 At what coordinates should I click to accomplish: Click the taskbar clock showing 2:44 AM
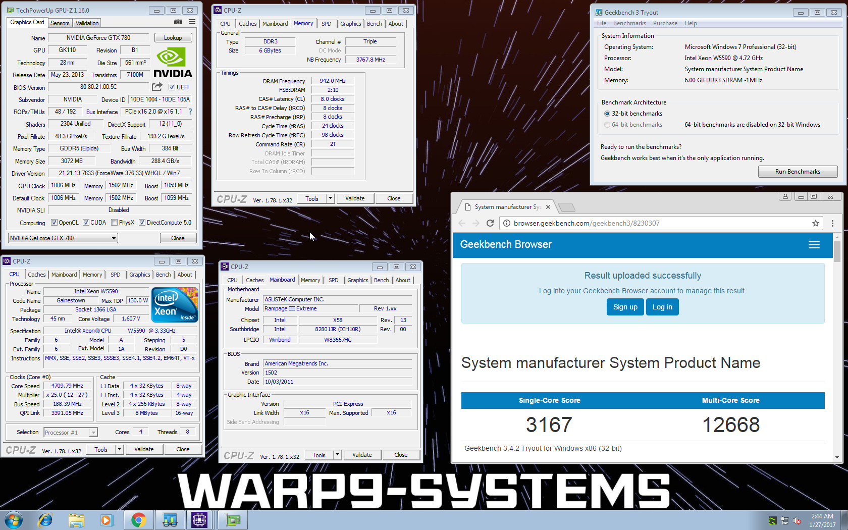coord(822,520)
